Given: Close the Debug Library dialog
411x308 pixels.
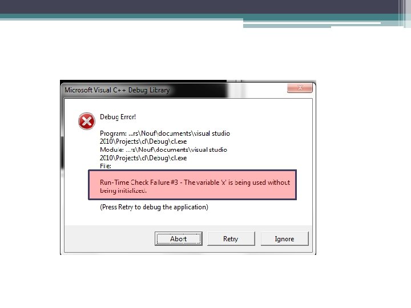Looking at the screenshot, I should [x=300, y=88].
